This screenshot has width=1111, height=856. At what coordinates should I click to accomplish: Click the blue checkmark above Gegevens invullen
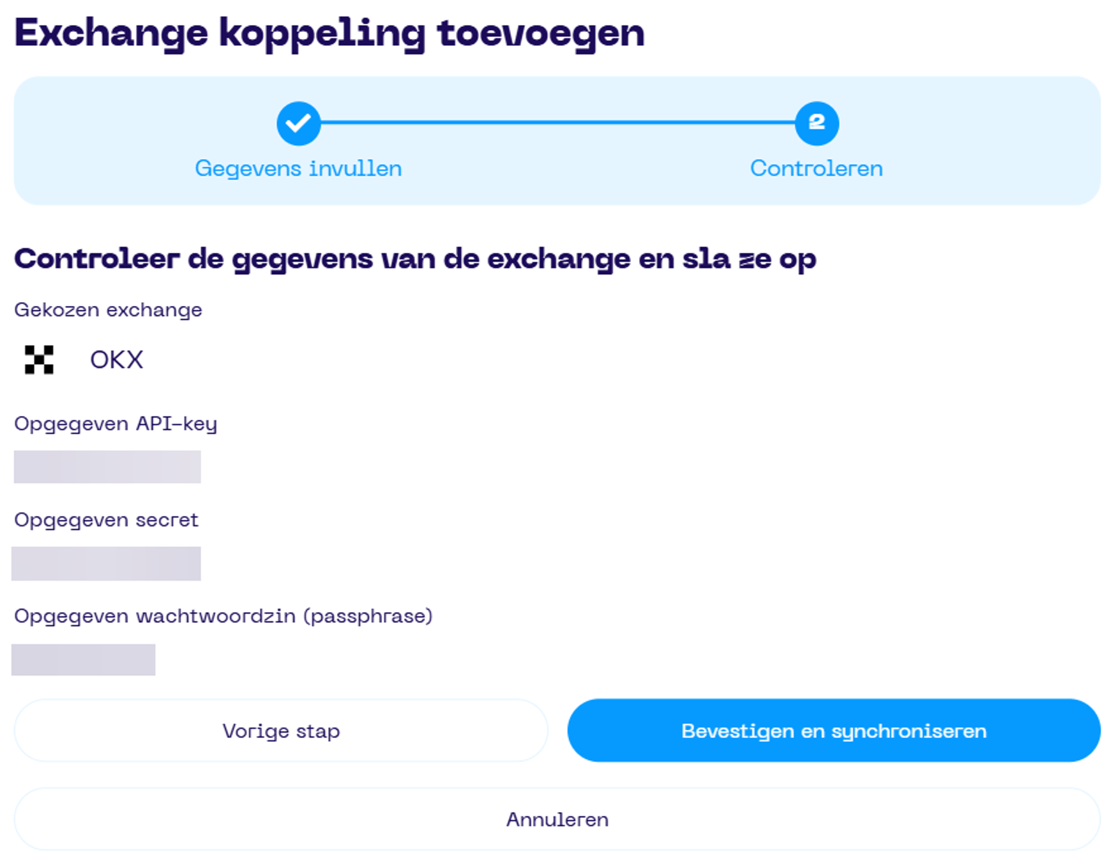[298, 123]
